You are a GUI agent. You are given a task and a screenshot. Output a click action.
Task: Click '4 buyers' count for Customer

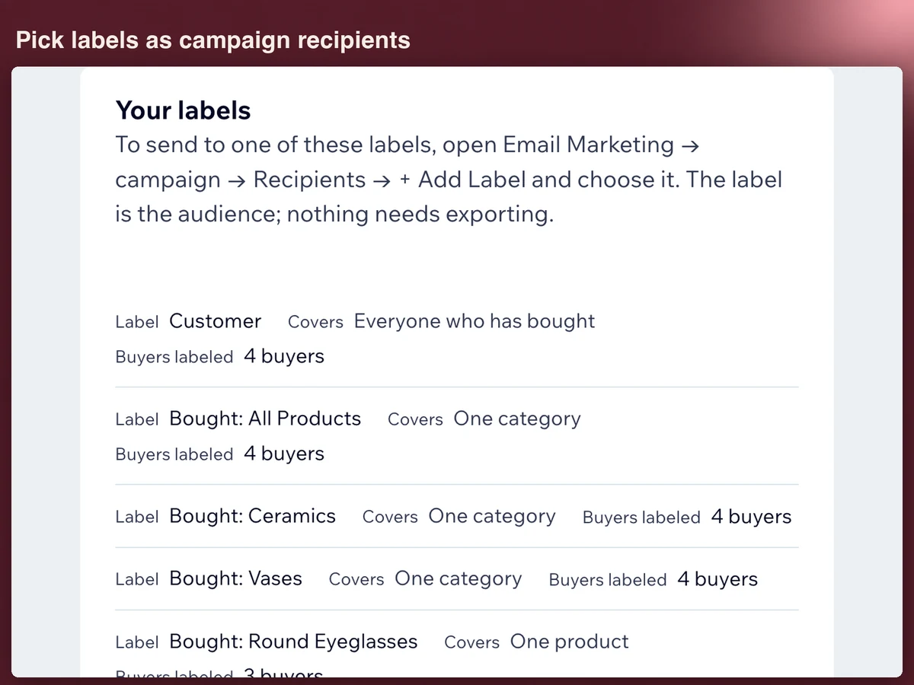[284, 356]
